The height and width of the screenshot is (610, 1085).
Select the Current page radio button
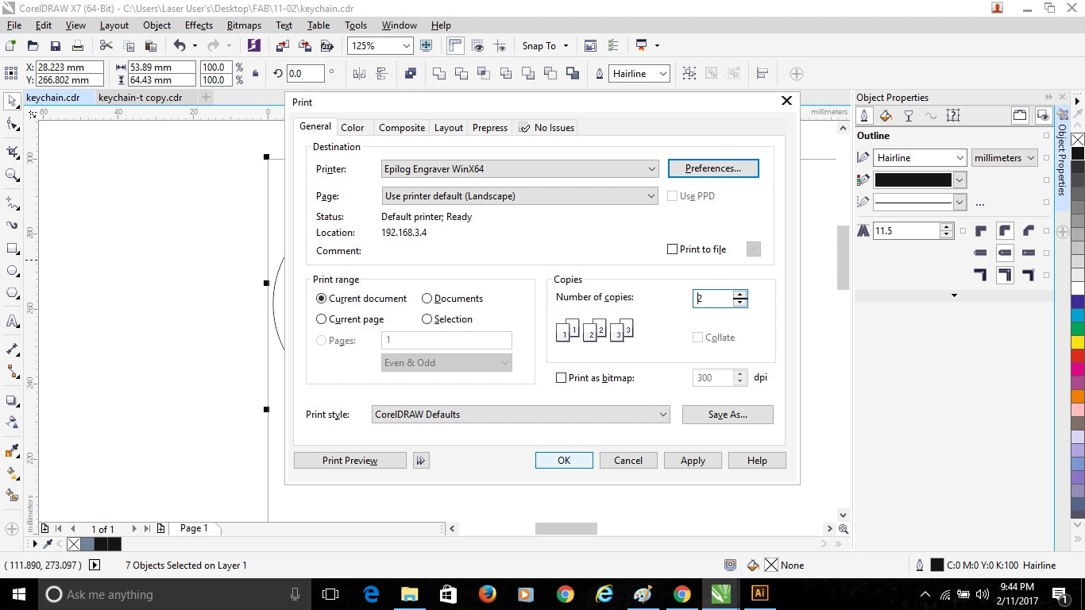tap(350, 319)
